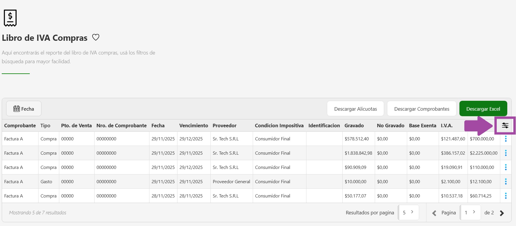The image size is (516, 226).
Task: Click Descargar Comprobantes button
Action: coord(421,109)
